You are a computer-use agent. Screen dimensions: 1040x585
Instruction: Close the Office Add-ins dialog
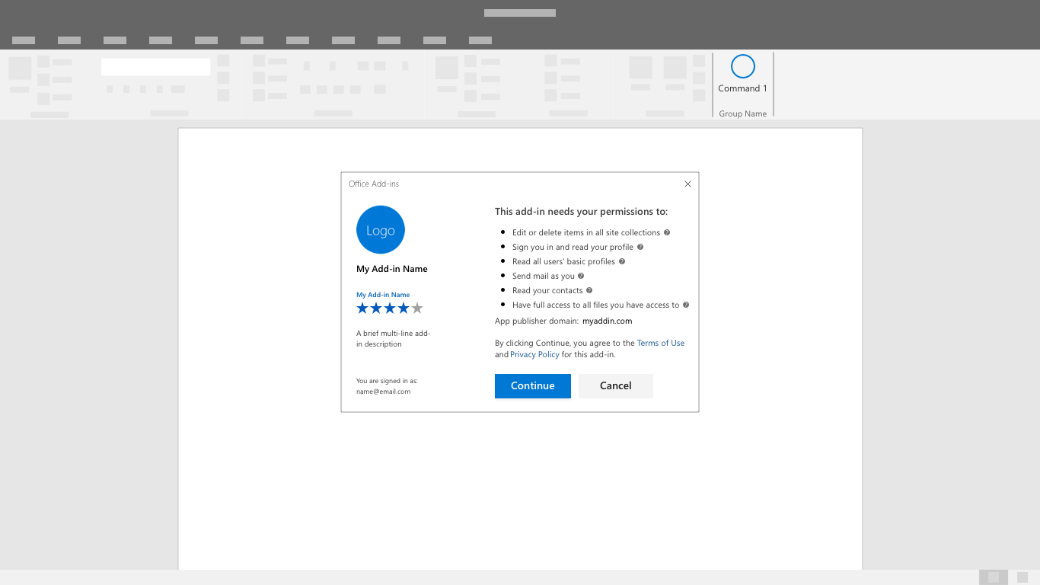click(687, 184)
